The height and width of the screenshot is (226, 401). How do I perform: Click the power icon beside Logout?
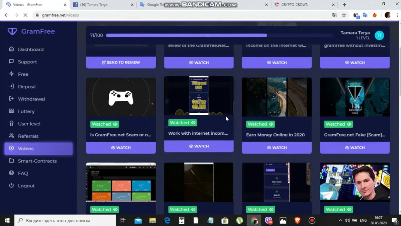pyautogui.click(x=12, y=186)
